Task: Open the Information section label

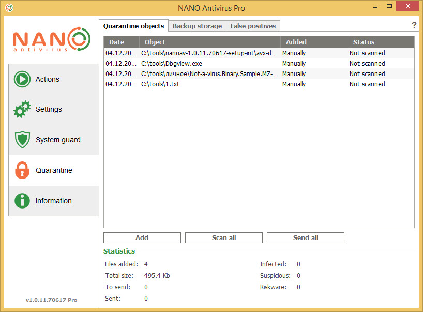Action: [x=54, y=201]
